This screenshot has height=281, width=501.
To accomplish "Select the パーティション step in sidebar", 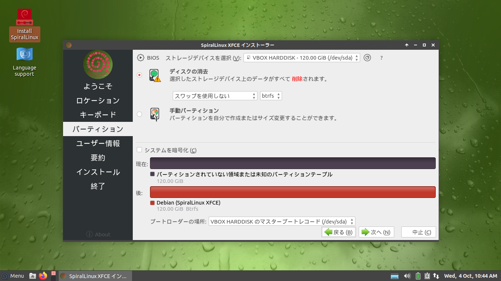I will 98,129.
